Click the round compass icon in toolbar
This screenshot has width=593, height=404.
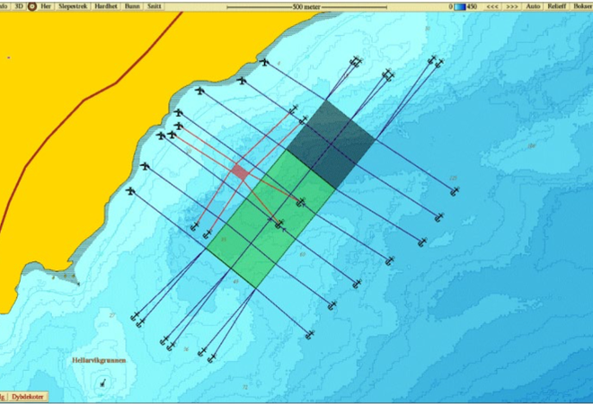click(x=32, y=5)
